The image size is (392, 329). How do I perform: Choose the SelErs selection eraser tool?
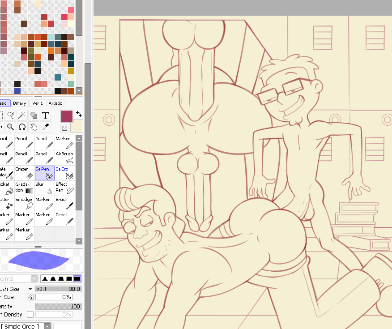click(x=64, y=173)
